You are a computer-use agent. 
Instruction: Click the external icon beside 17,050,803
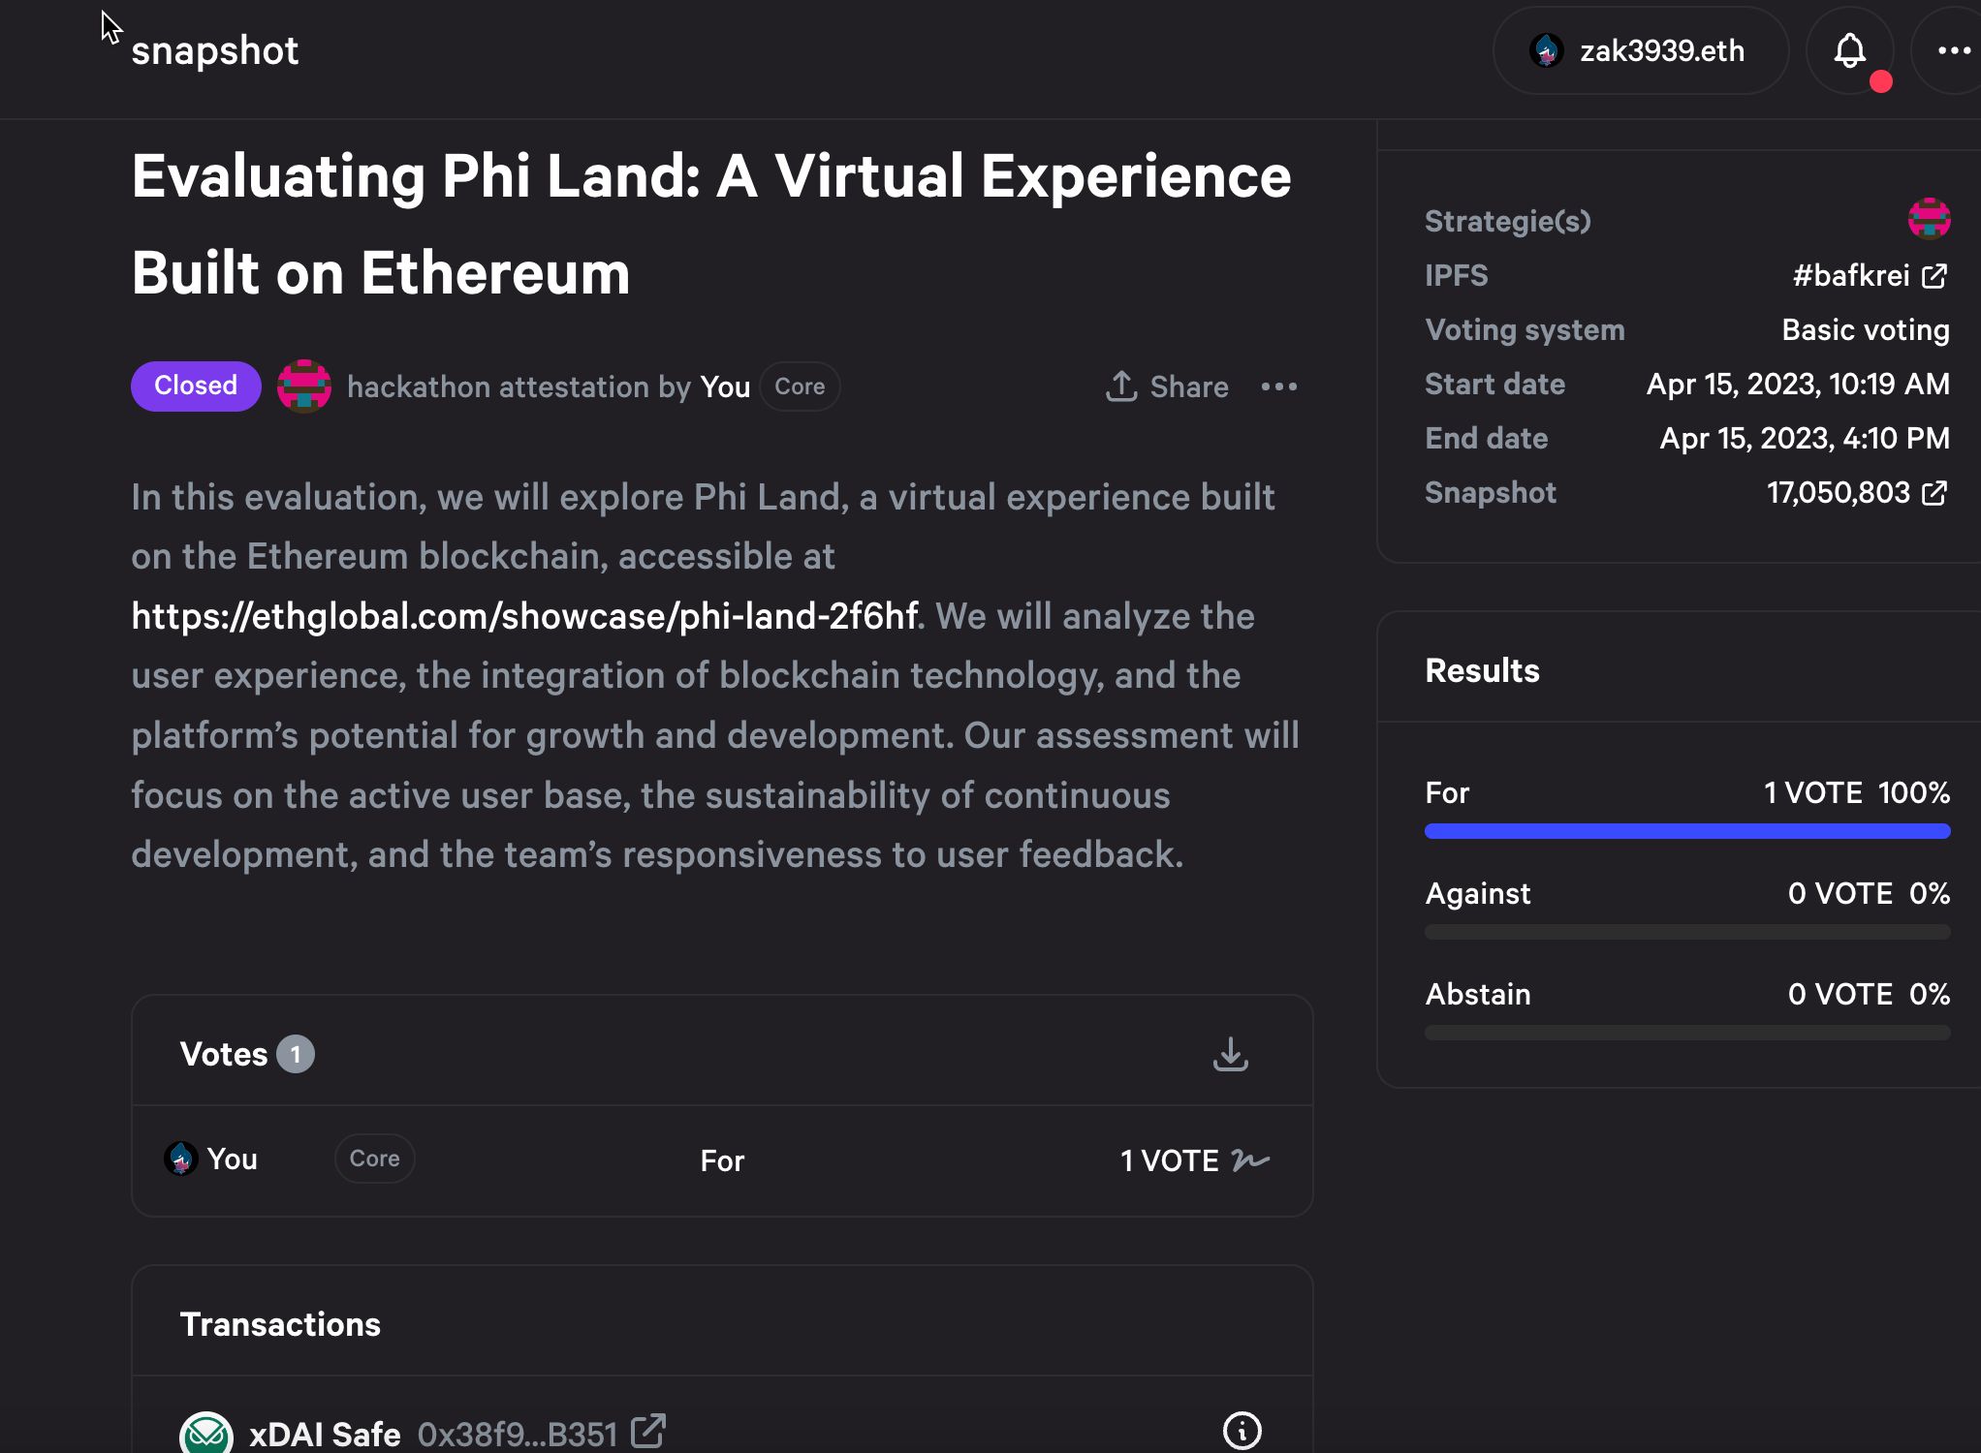[x=1934, y=493]
